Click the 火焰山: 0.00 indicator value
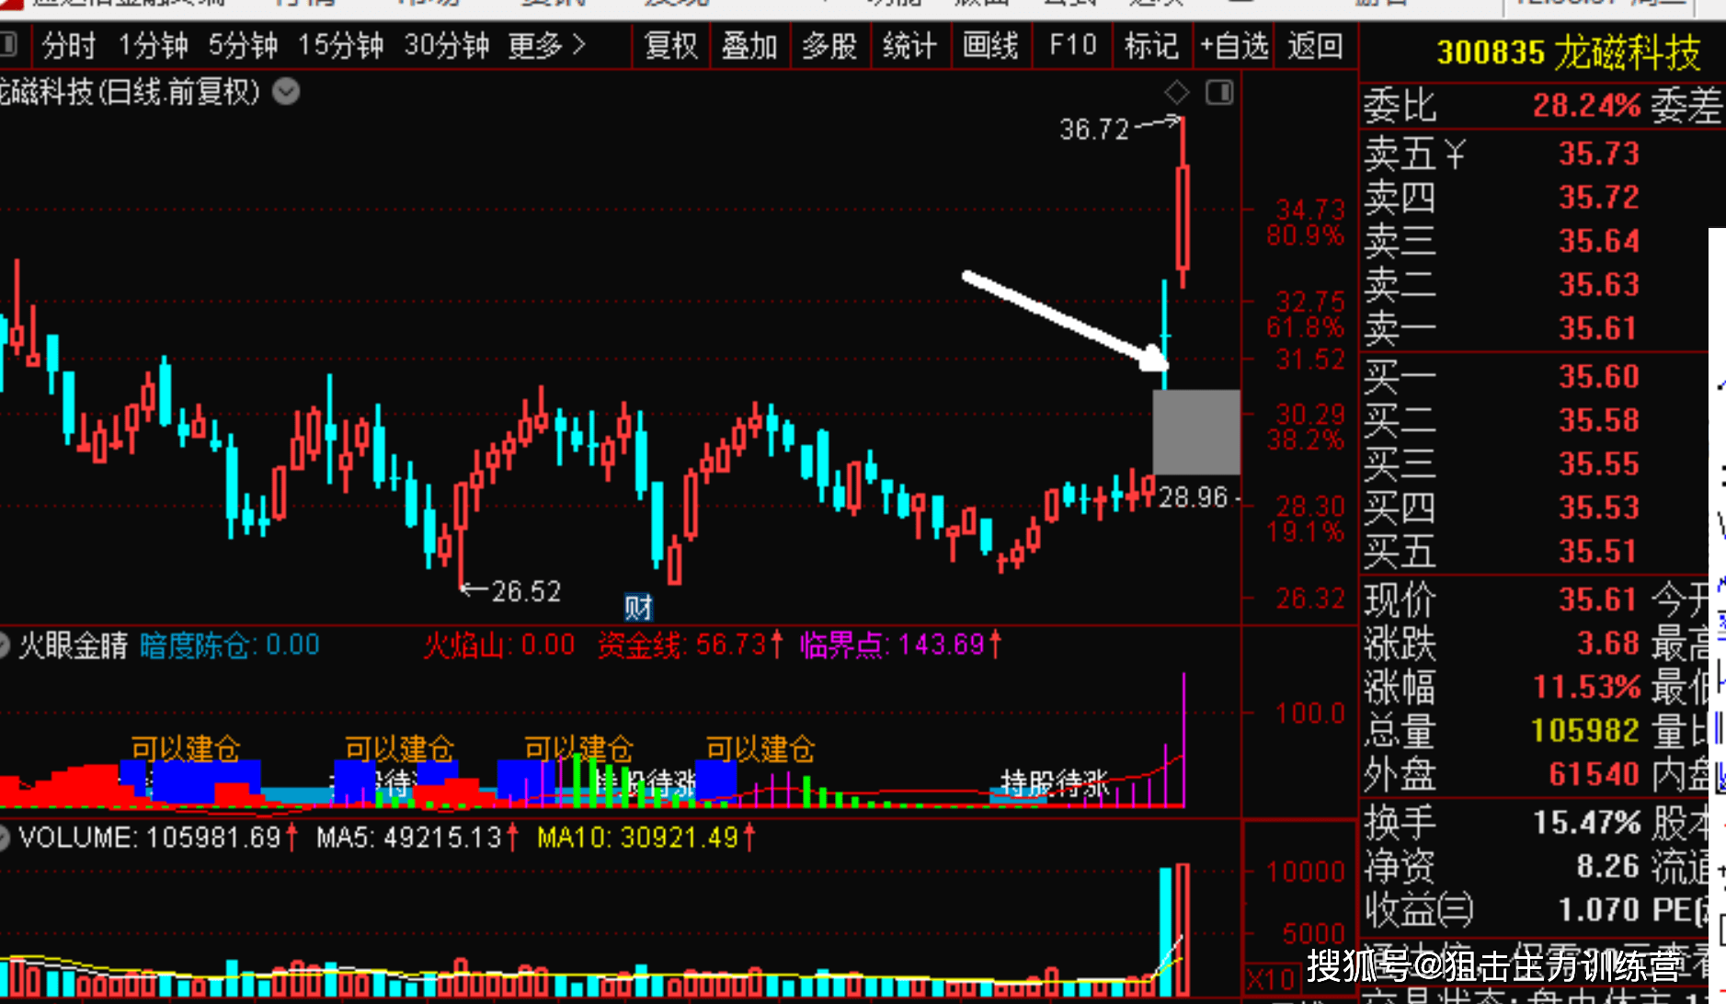 tap(499, 645)
